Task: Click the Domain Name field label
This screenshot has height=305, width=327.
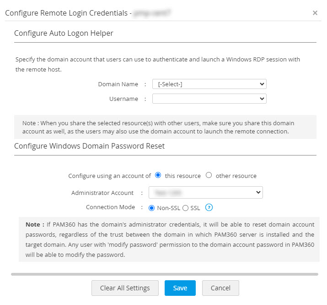Action: (118, 84)
